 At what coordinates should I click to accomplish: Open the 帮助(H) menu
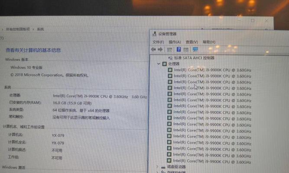[209, 42]
